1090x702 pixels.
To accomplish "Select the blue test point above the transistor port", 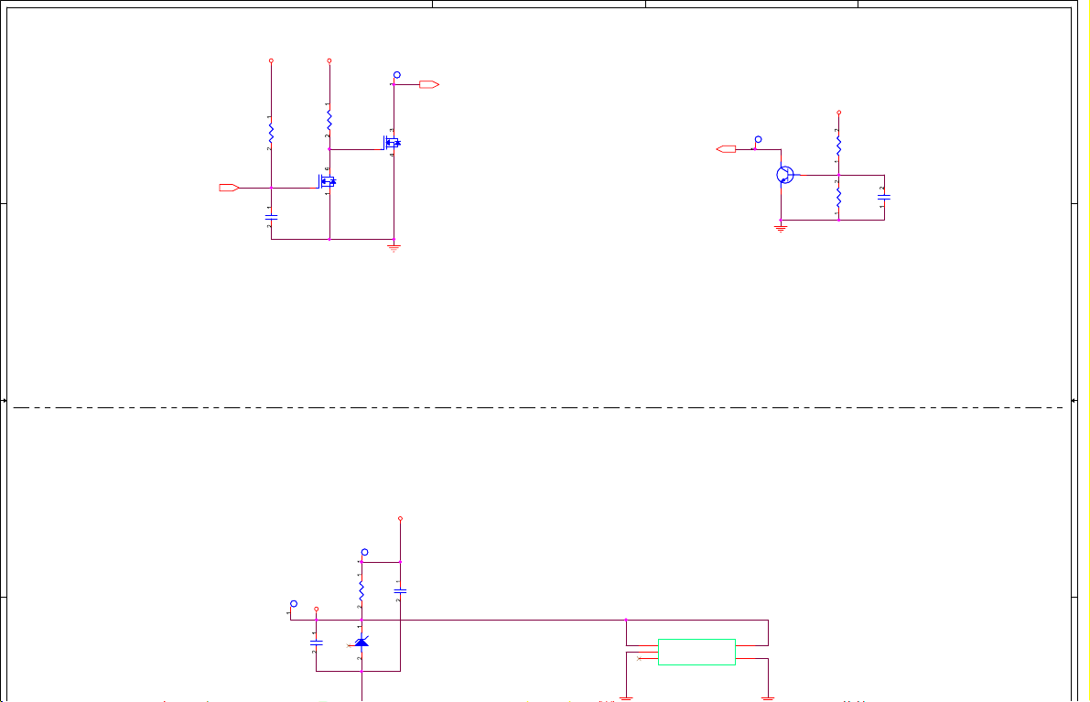I will pyautogui.click(x=758, y=139).
